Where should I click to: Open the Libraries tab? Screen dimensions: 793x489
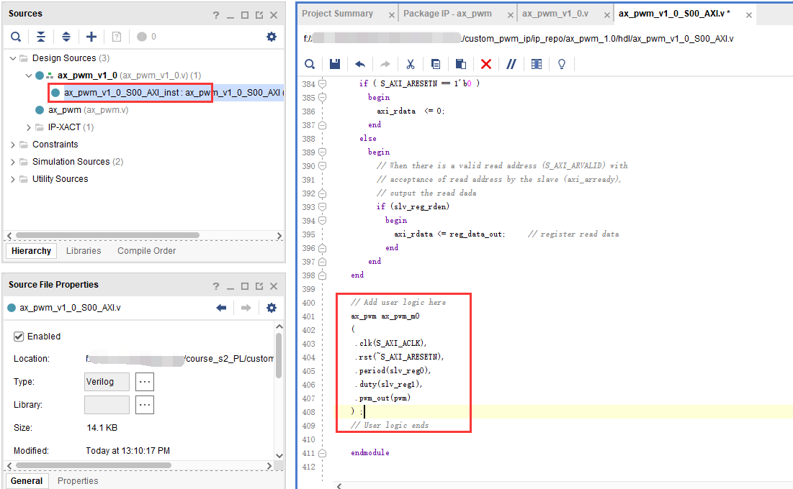[84, 251]
